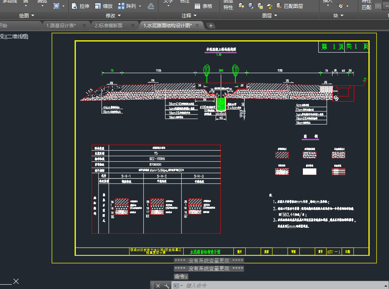
Task: Close the 1.路基设计表 tab
Action: click(x=85, y=26)
